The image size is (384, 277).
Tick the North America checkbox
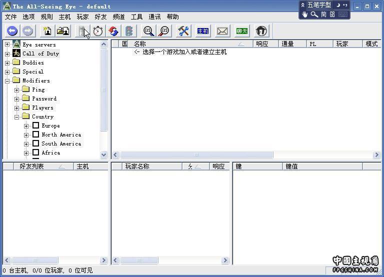(x=36, y=134)
